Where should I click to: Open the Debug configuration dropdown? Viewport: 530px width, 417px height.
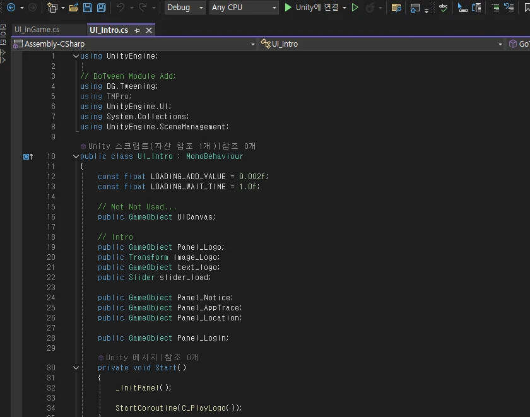185,8
